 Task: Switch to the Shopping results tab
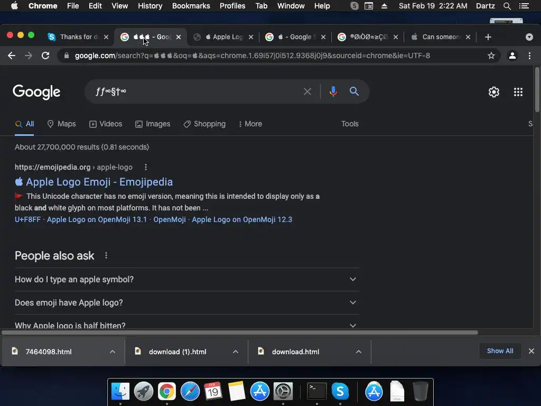click(x=204, y=124)
